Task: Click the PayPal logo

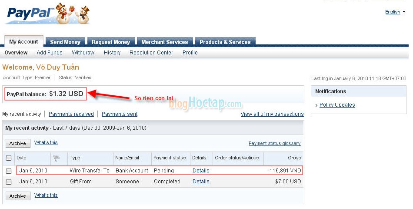Action: [x=48, y=13]
